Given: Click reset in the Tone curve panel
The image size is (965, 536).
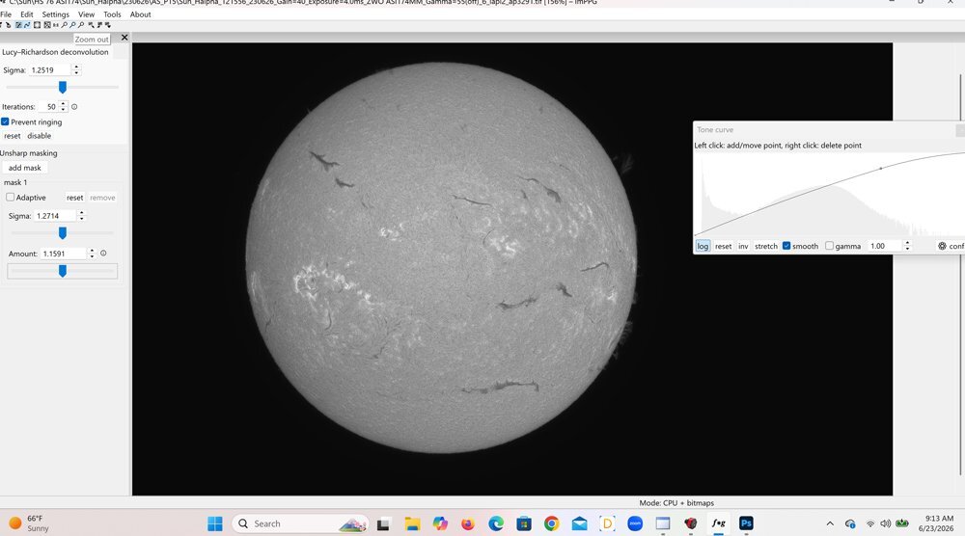Looking at the screenshot, I should coord(723,246).
